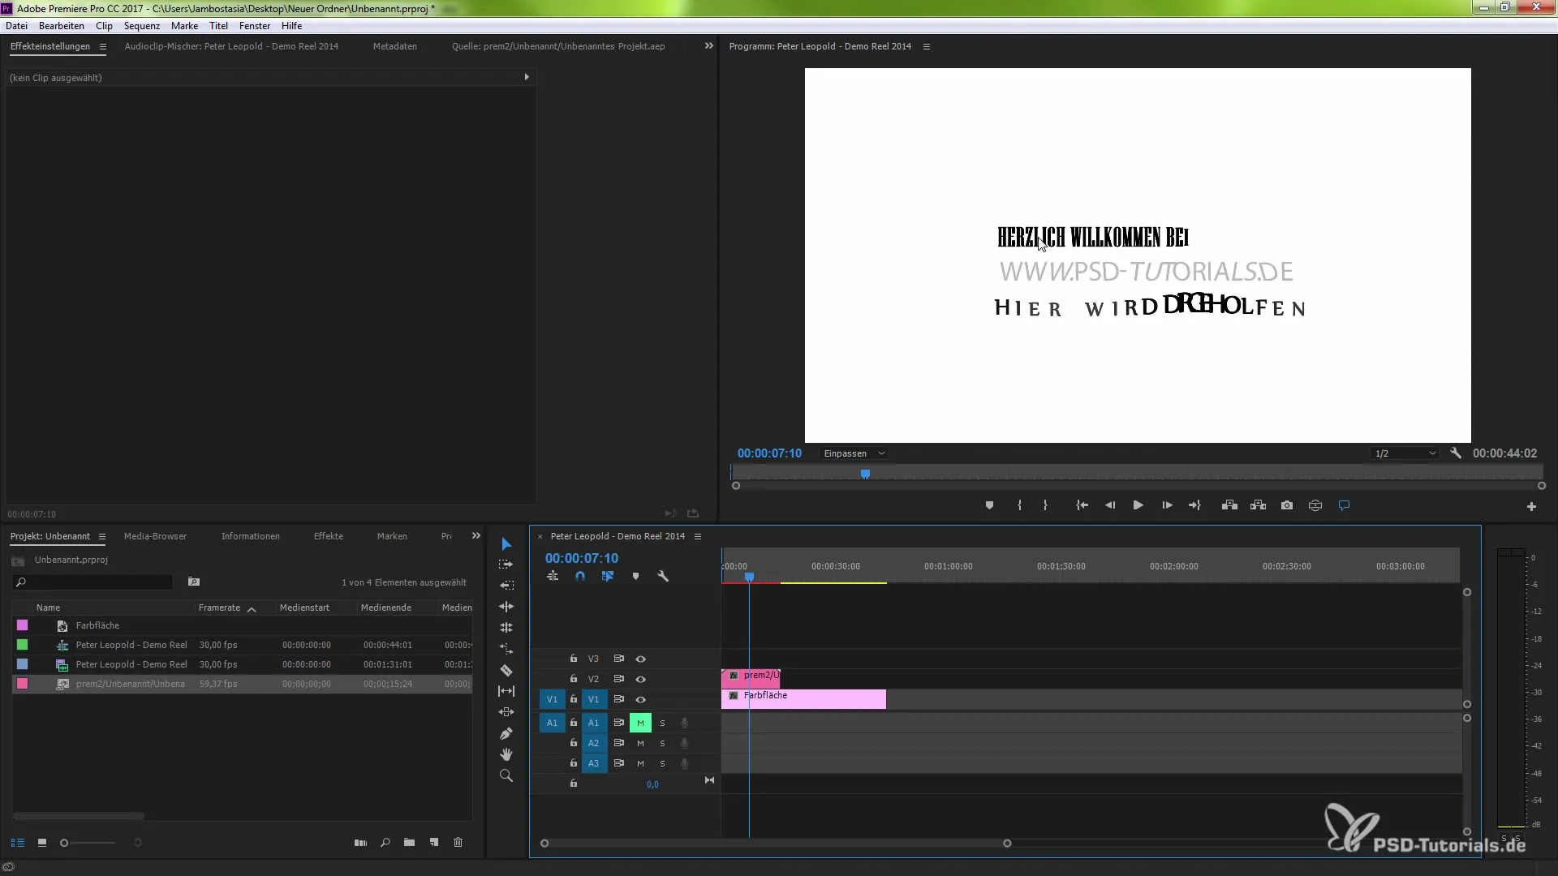Go to In point
Viewport: 1558px width, 876px height.
pyautogui.click(x=1082, y=505)
